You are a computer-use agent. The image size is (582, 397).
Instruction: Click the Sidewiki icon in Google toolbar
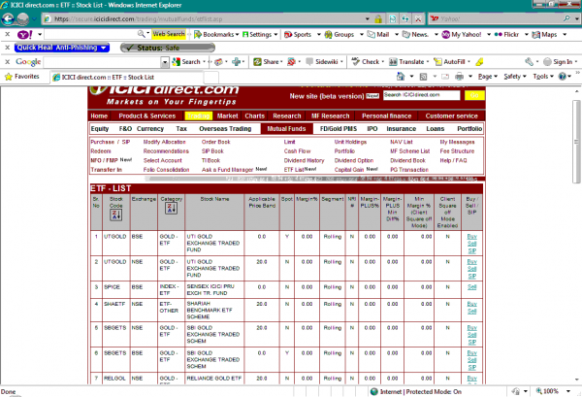(309, 62)
